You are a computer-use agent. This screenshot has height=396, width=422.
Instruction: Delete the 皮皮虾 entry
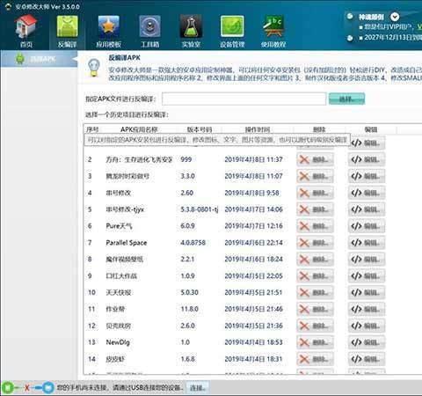tap(315, 359)
